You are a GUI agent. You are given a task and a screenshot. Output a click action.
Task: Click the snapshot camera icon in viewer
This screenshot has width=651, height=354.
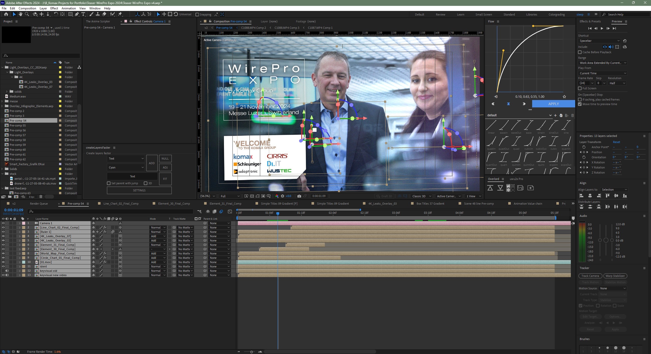(x=299, y=196)
